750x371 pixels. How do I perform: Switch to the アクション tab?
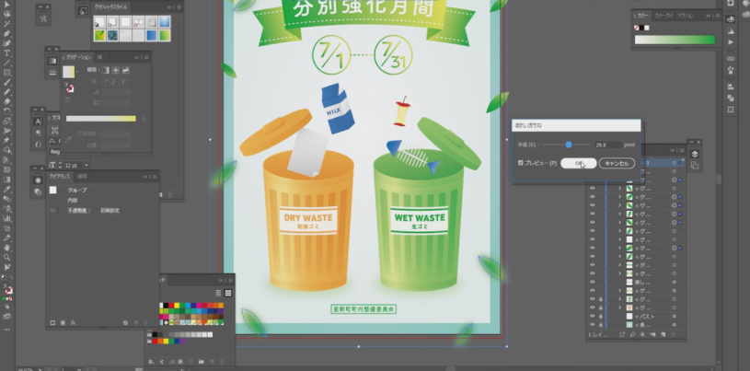coord(686,16)
